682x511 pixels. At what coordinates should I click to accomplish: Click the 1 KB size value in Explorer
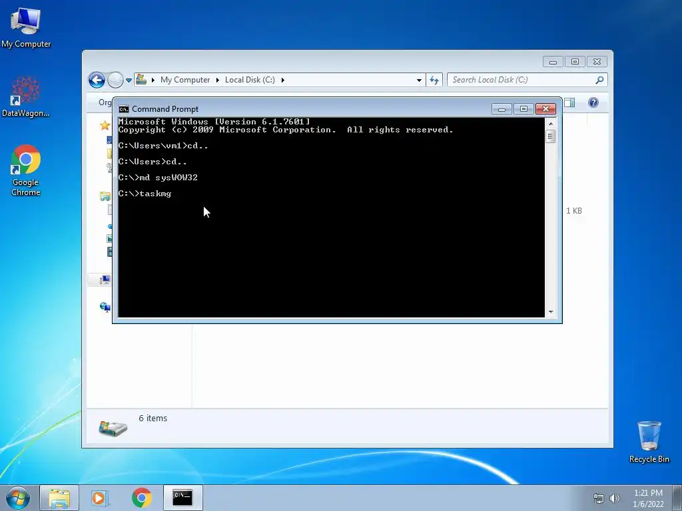pyautogui.click(x=573, y=211)
